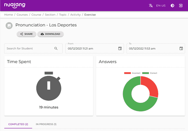Click the Pronunciation - Los Deportes title
The width and height of the screenshot is (188, 131).
point(46,25)
